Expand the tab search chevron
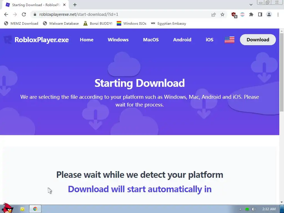The image size is (284, 213). point(251,5)
